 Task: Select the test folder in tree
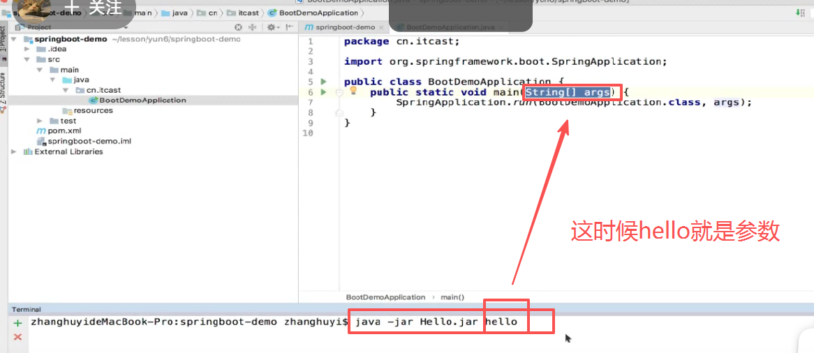pos(63,121)
